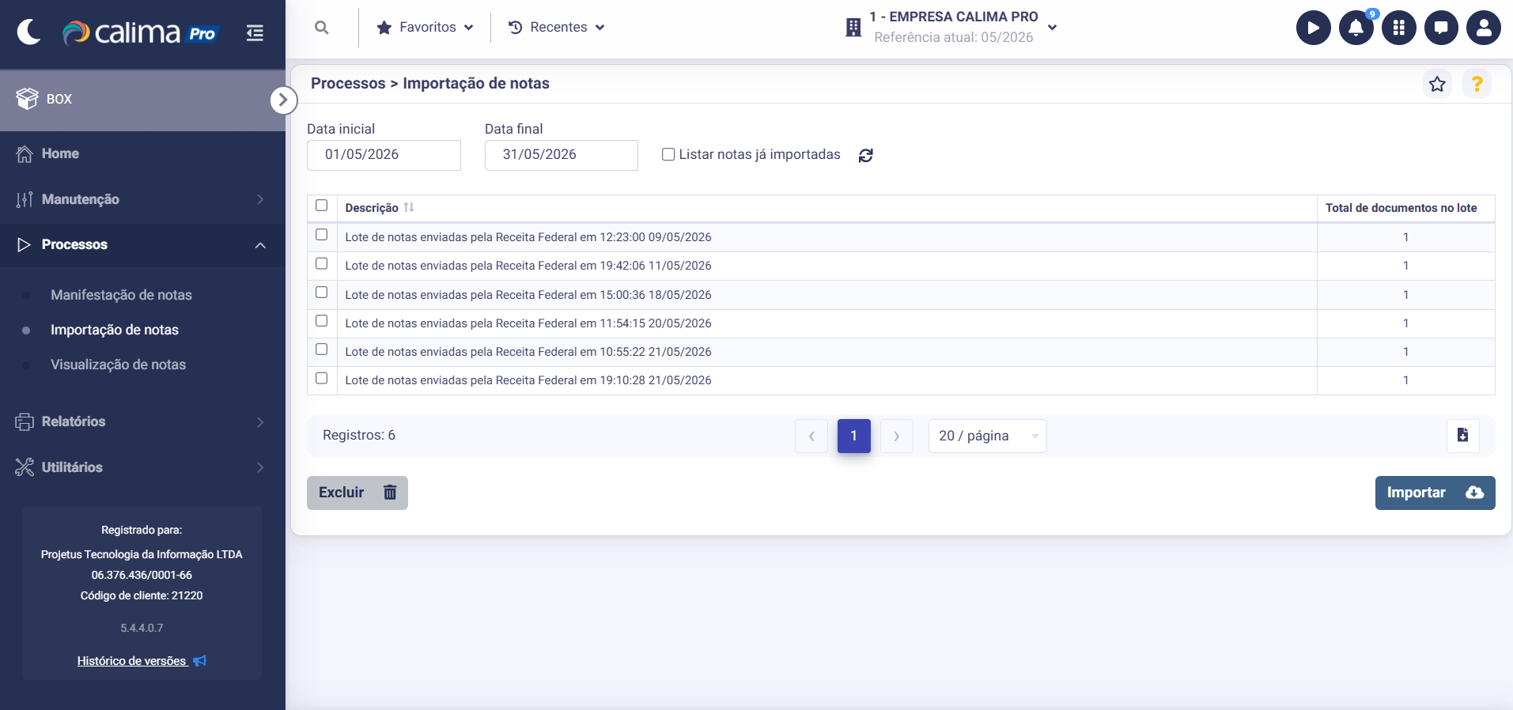Image resolution: width=1513 pixels, height=710 pixels.
Task: Open help question mark icon
Action: (x=1477, y=84)
